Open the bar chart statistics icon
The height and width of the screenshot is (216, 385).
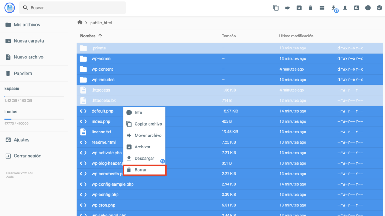[x=356, y=8]
